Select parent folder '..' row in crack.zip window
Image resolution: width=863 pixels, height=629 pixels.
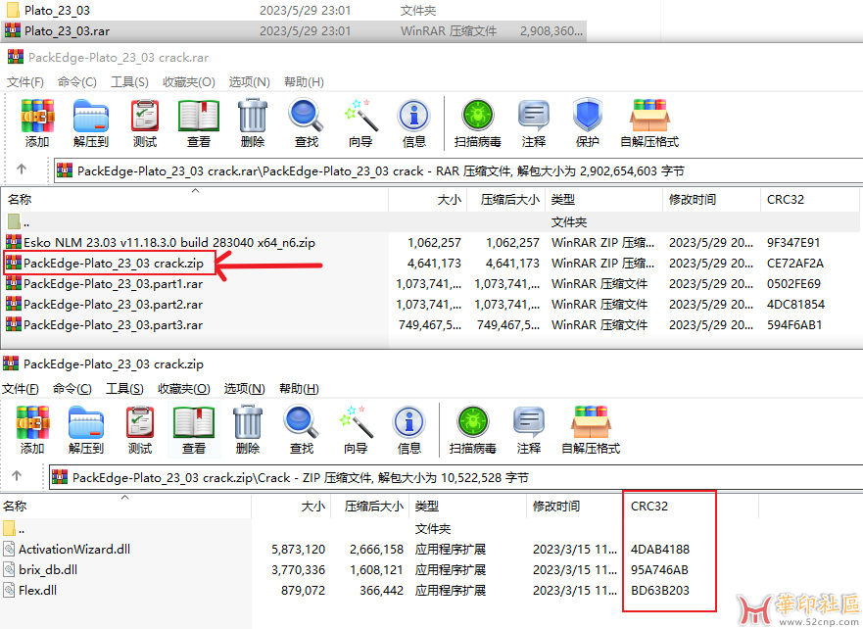(x=379, y=528)
